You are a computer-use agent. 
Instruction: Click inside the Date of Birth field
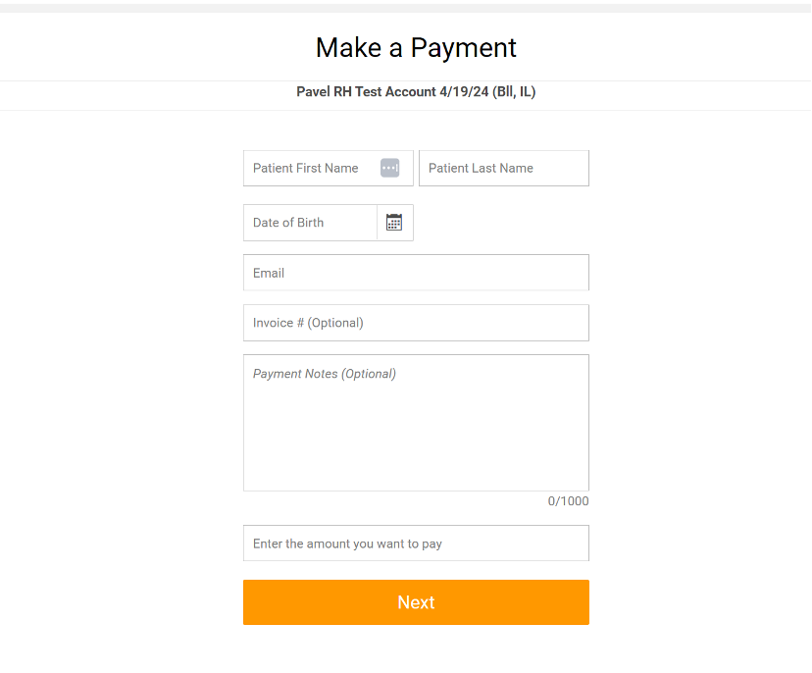[304, 222]
